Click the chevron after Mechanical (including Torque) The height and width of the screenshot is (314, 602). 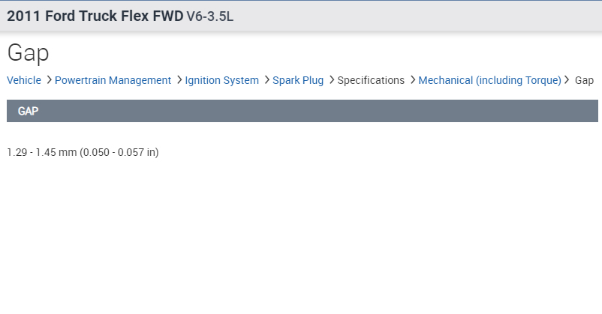click(567, 80)
